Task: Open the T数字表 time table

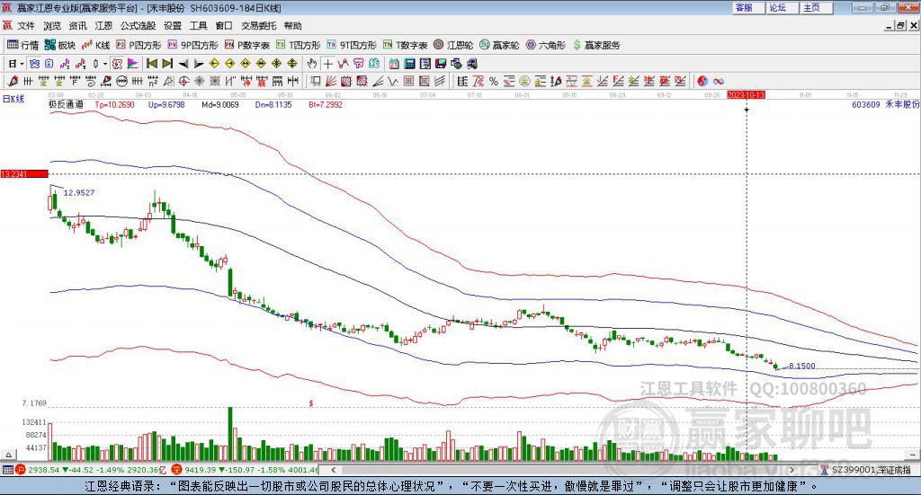Action: [x=405, y=45]
